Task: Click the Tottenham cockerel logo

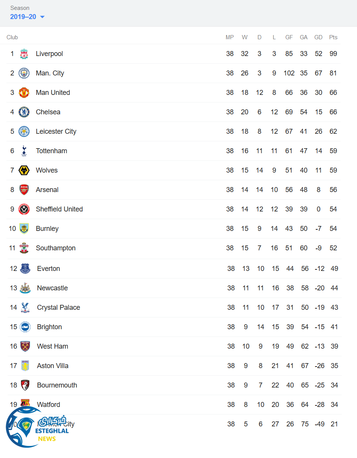Action: [x=24, y=151]
